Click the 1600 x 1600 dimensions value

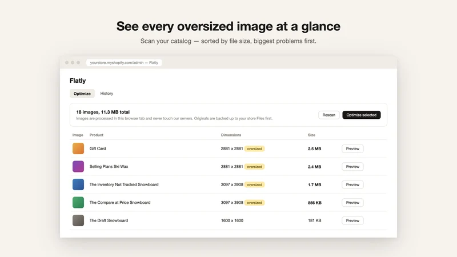pyautogui.click(x=232, y=220)
